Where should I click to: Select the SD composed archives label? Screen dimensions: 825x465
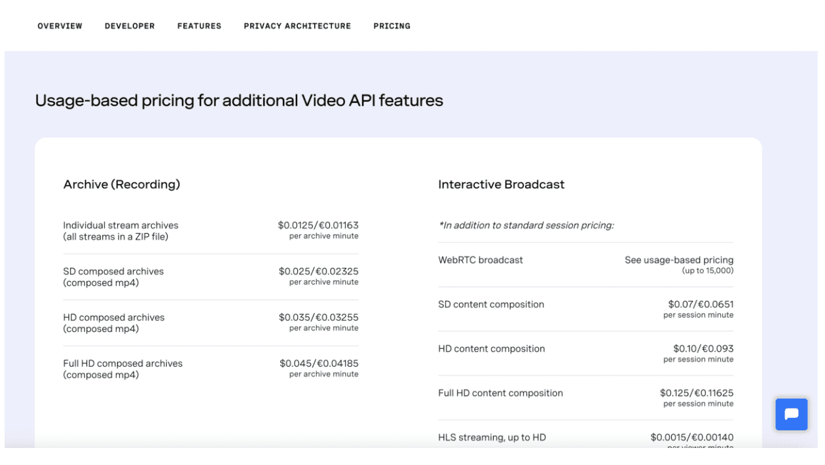113,271
